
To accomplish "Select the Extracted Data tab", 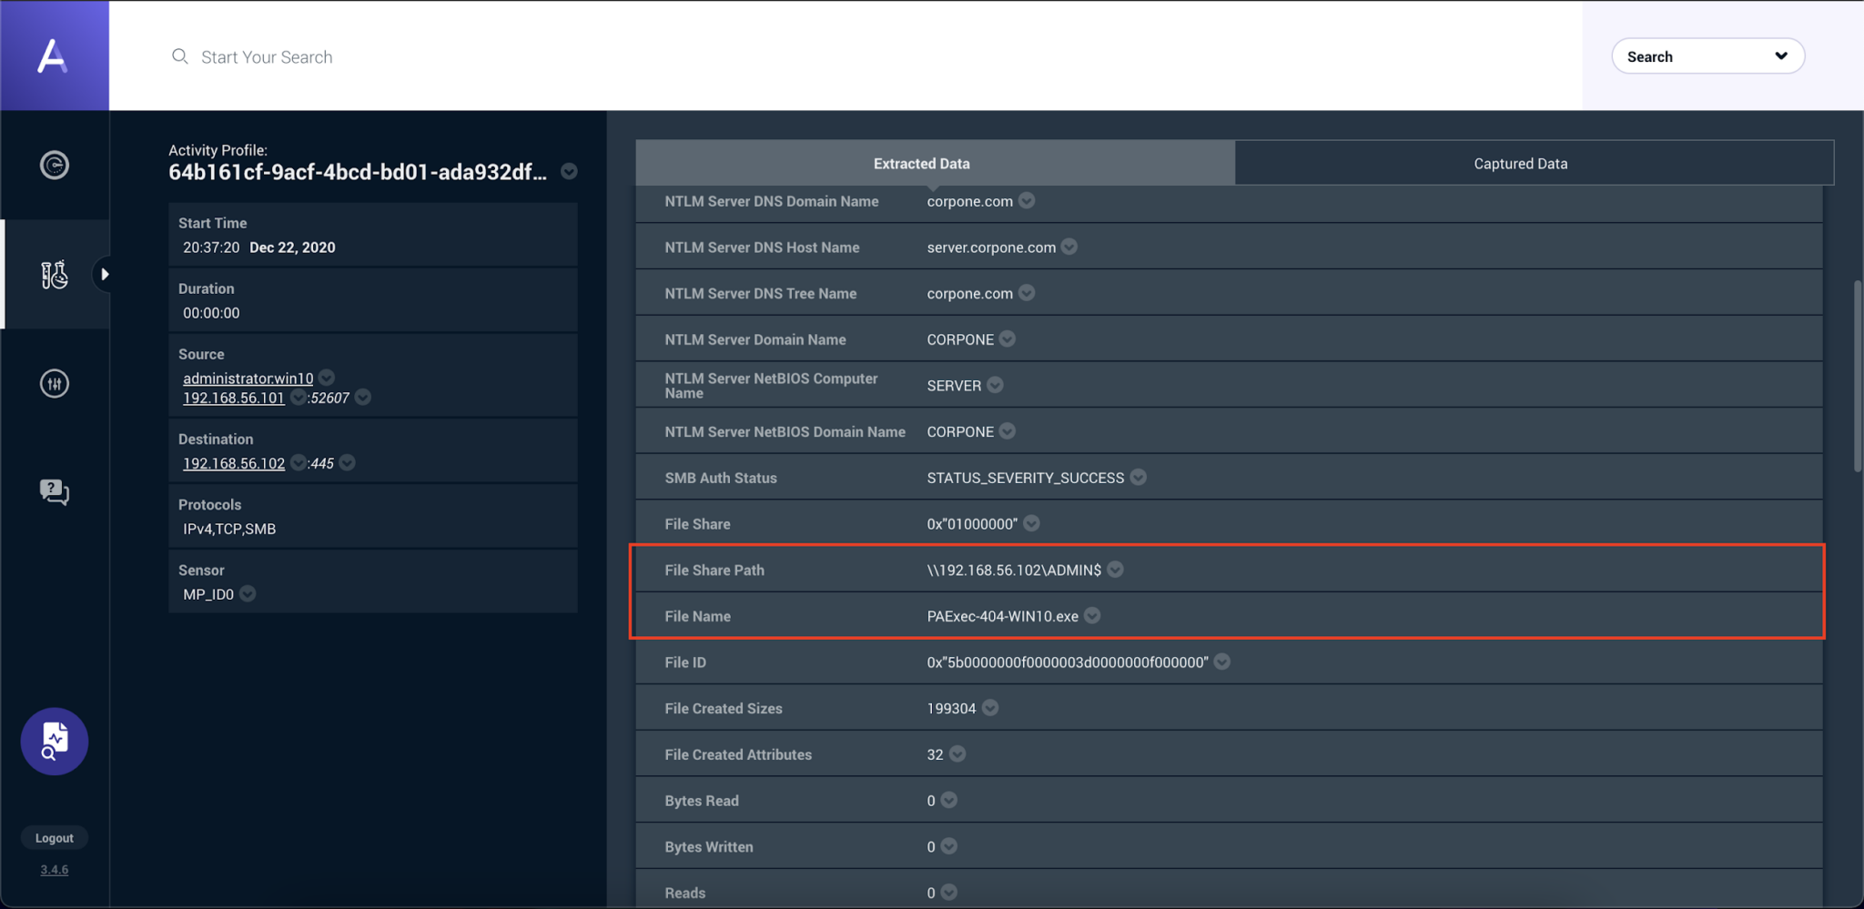I will pos(921,164).
